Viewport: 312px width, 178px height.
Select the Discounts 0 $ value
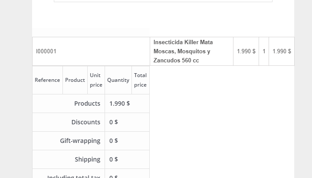(114, 122)
